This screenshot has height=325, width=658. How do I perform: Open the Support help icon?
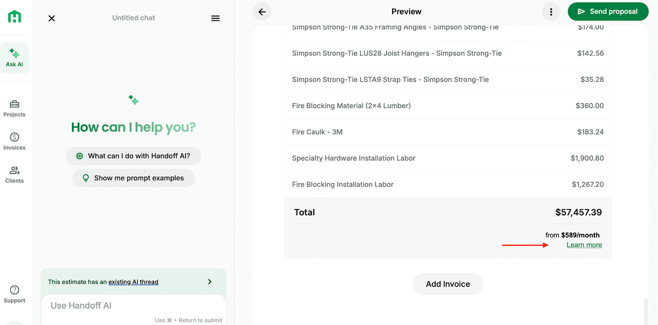pos(15,294)
